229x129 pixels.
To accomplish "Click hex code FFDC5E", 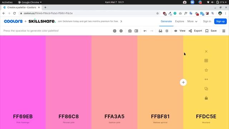I will point(206,116).
